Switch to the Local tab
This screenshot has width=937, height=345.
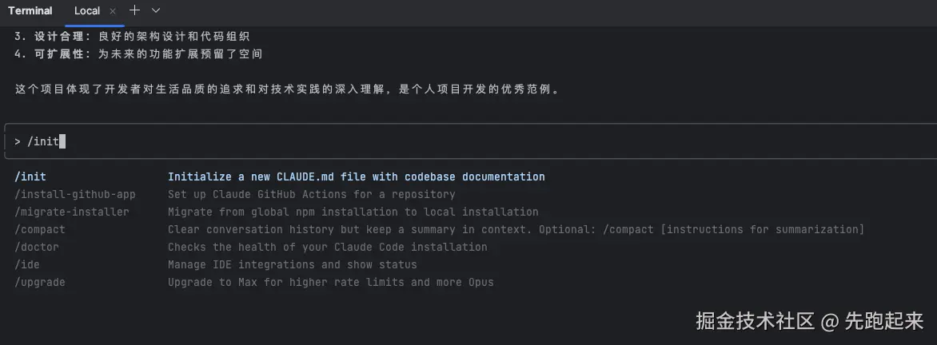pos(87,11)
